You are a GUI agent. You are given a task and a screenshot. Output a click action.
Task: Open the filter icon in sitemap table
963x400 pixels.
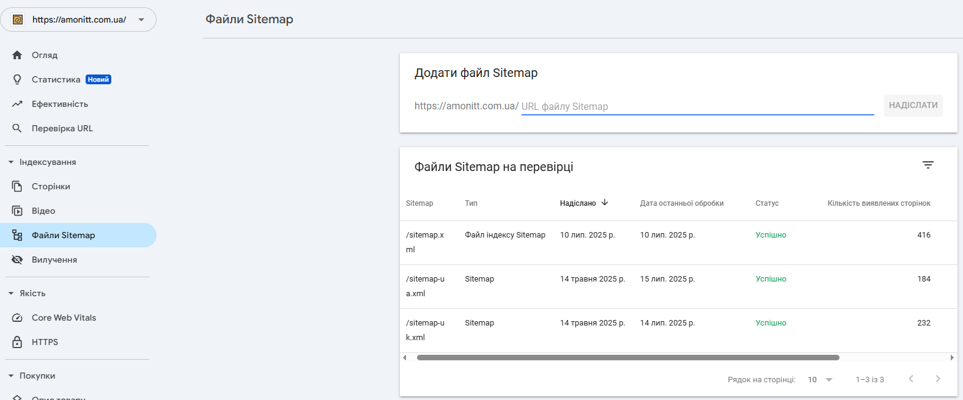[928, 165]
